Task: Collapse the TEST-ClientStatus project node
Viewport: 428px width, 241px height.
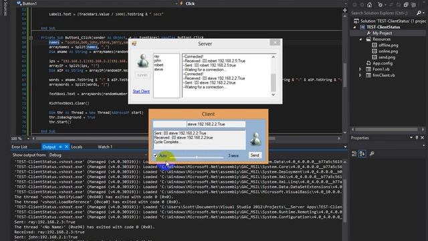Action: pyautogui.click(x=354, y=27)
